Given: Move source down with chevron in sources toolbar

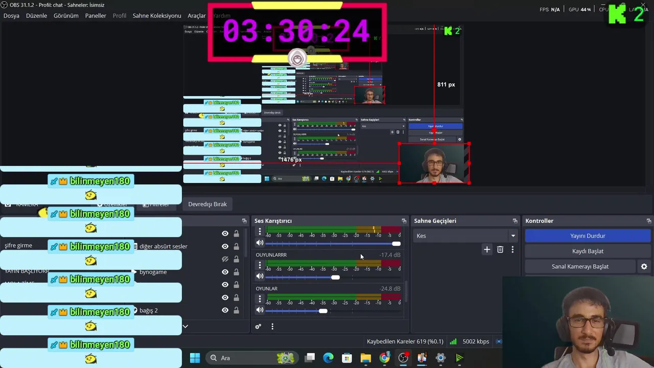Looking at the screenshot, I should [x=185, y=326].
